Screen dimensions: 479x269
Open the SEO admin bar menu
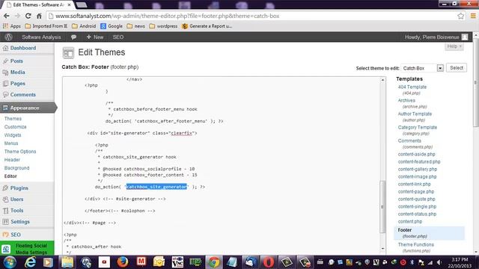click(118, 37)
